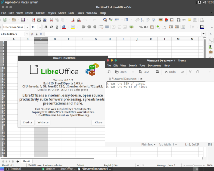The width and height of the screenshot is (214, 171).
Task: Click the Website button in About dialog
Action: [x=43, y=122]
